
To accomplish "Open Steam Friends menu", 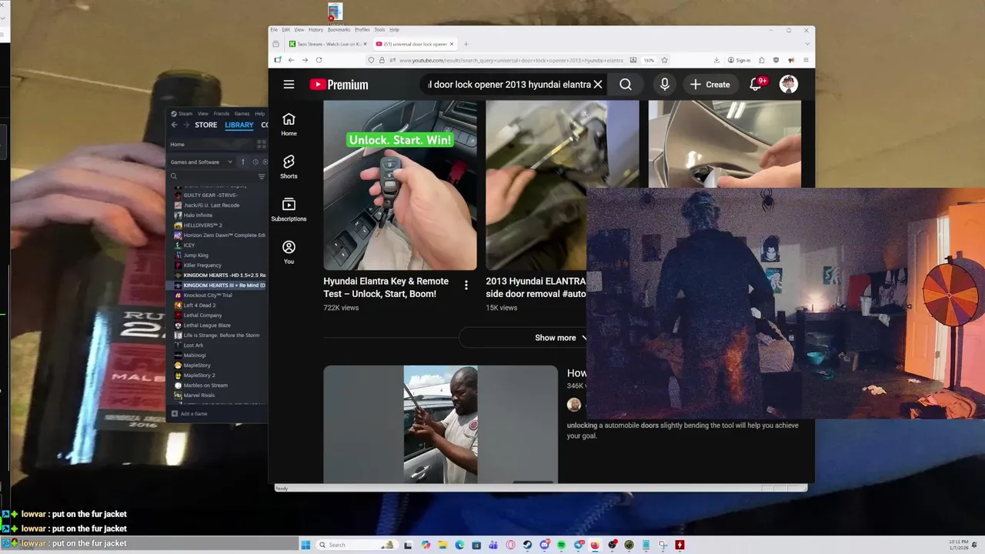I will (222, 114).
